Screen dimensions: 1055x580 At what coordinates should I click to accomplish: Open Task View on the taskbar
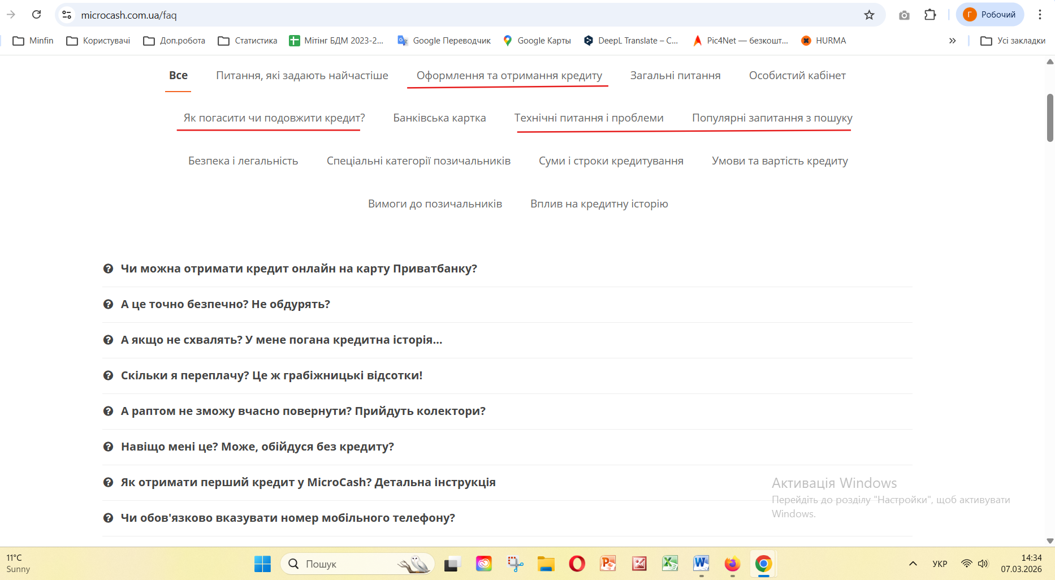[x=452, y=564]
